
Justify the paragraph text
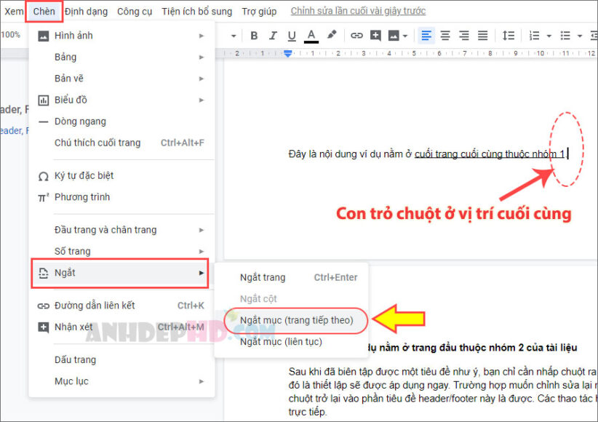point(482,36)
